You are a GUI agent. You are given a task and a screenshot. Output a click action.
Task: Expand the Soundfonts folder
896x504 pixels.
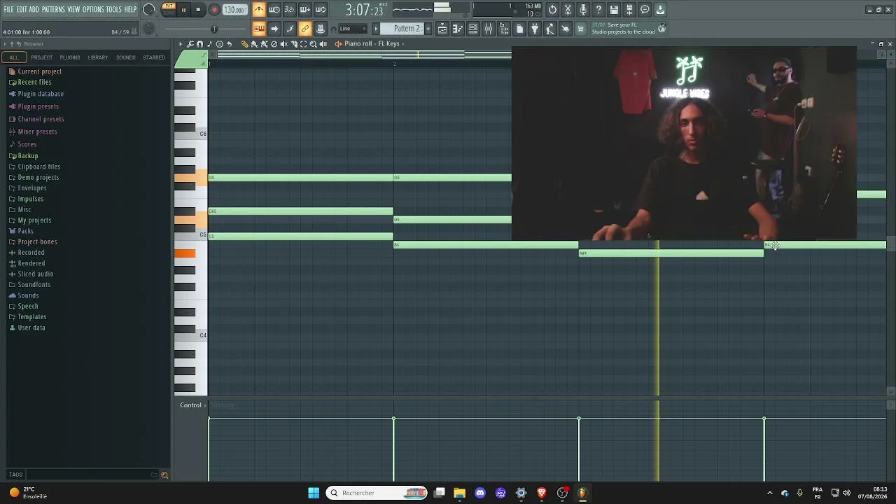click(34, 285)
